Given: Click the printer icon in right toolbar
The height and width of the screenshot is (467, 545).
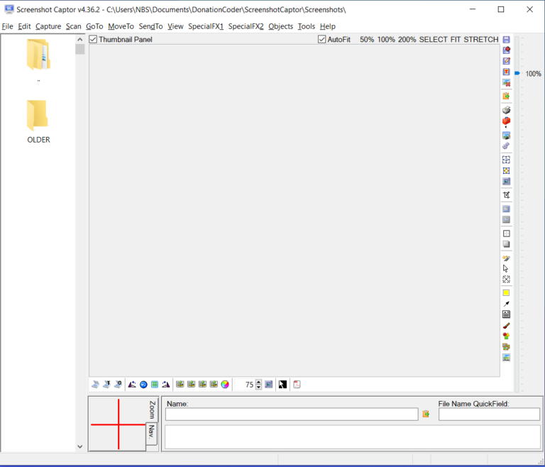Looking at the screenshot, I should [x=506, y=110].
